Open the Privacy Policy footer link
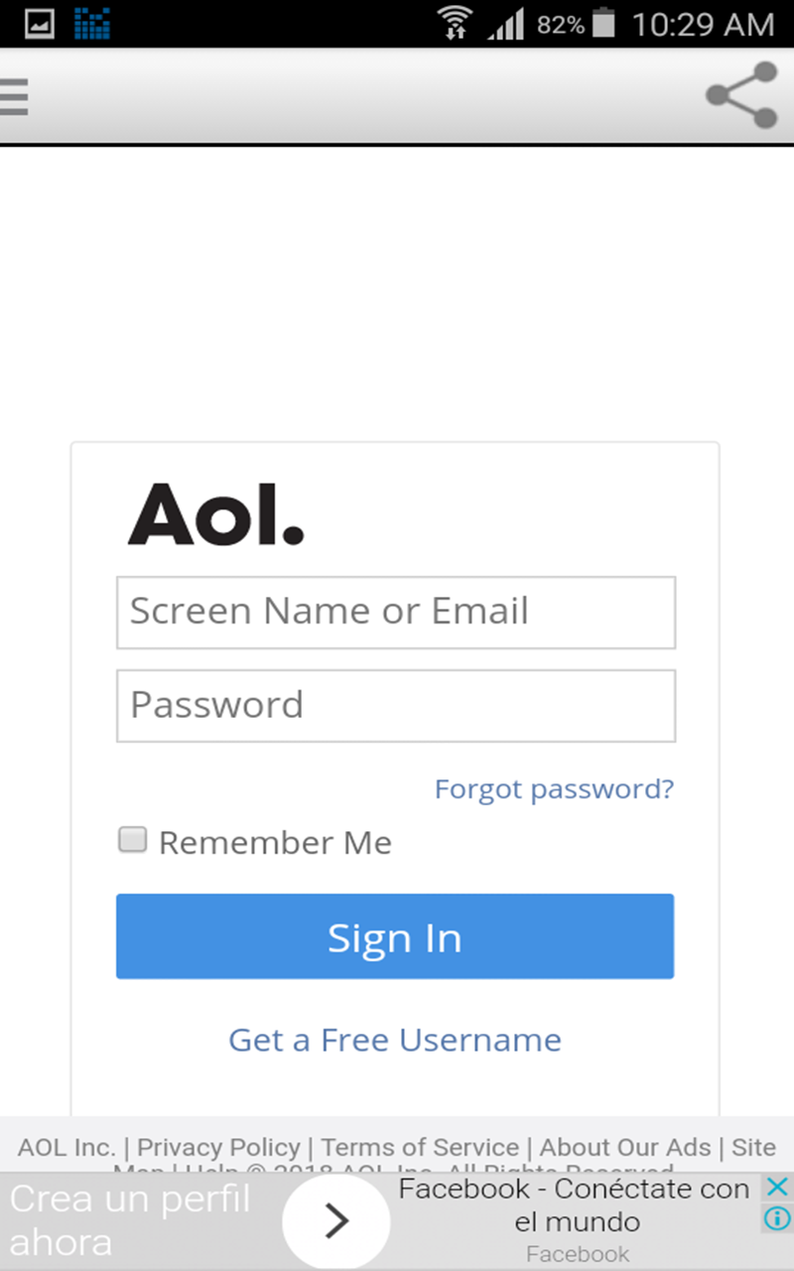Screen dimensions: 794x1271 coord(218,1148)
